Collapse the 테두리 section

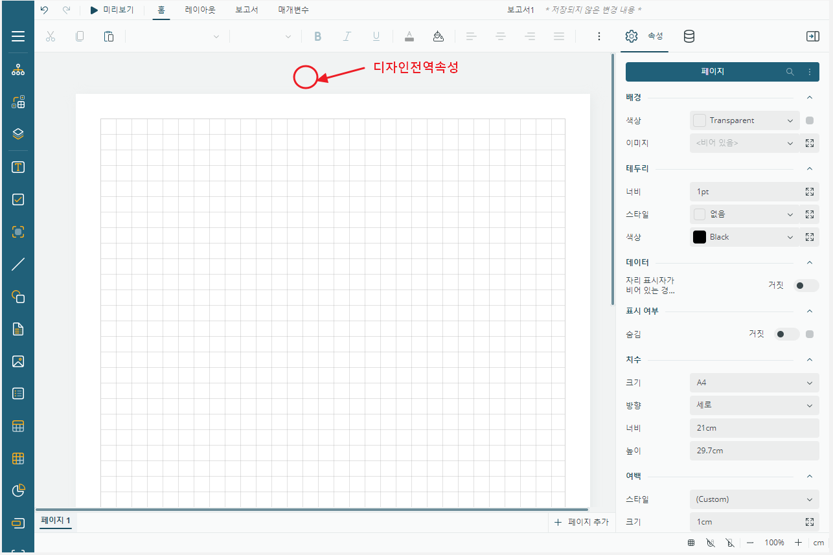click(x=809, y=168)
